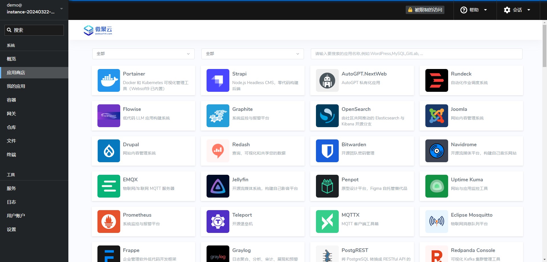The width and height of the screenshot is (547, 262).
Task: Expand the 帮助 help menu
Action: [x=474, y=10]
